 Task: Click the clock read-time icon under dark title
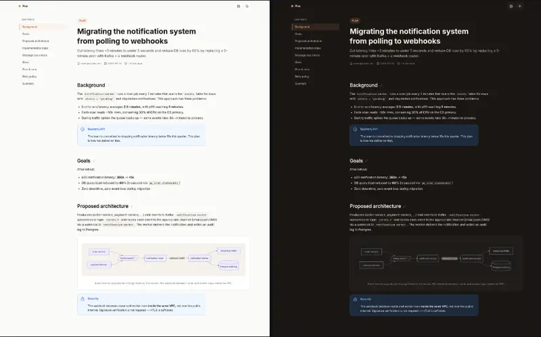tap(398, 63)
